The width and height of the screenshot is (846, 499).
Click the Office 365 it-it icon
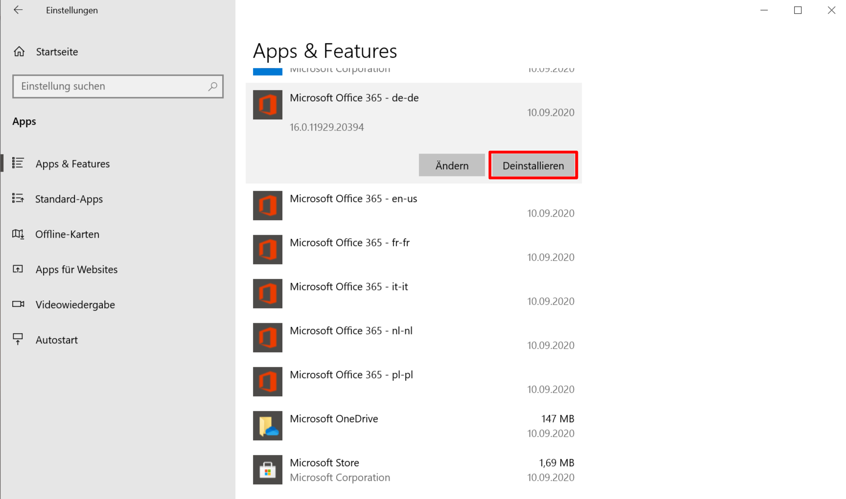coord(268,294)
